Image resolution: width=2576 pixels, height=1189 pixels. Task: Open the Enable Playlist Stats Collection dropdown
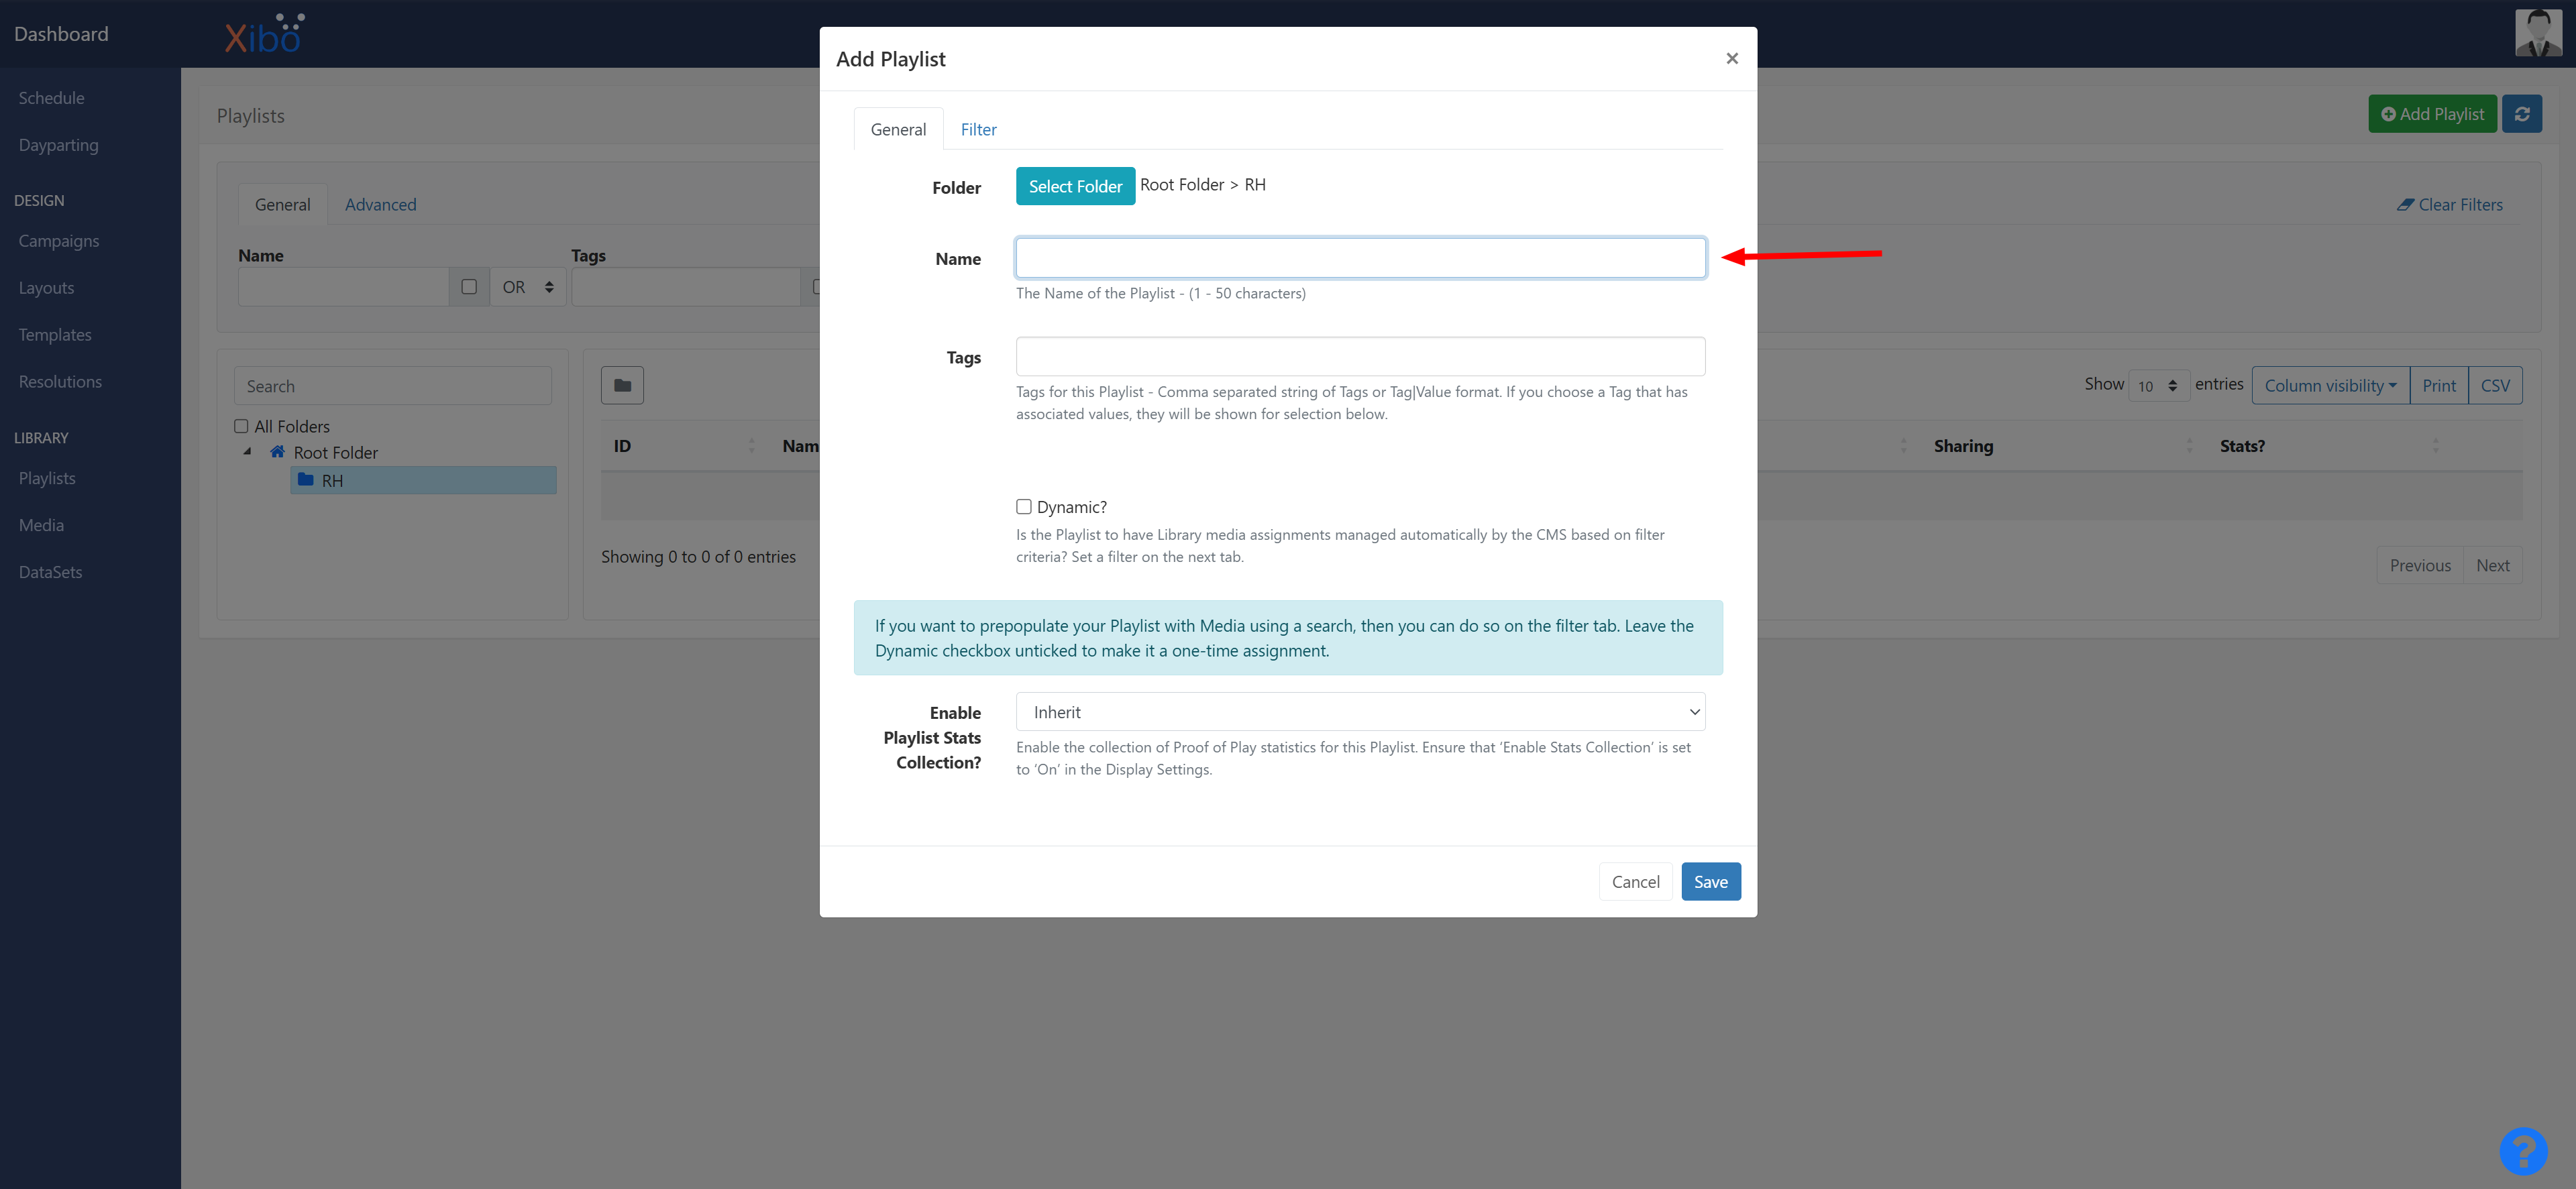1360,712
